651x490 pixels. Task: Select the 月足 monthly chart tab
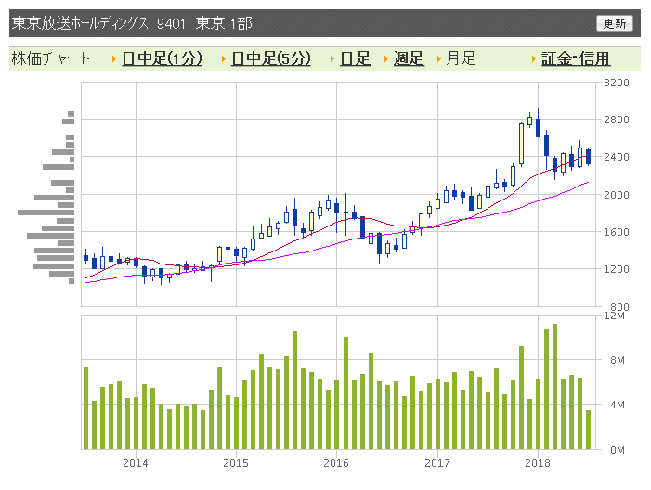tap(461, 58)
